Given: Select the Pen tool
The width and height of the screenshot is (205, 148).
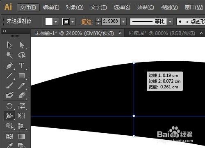Looking at the screenshot, I should 9,65.
